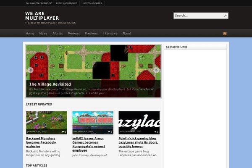The image size is (252, 168).
Task: Open comments count on LazyLaces thumbnail
Action: [x=156, y=132]
